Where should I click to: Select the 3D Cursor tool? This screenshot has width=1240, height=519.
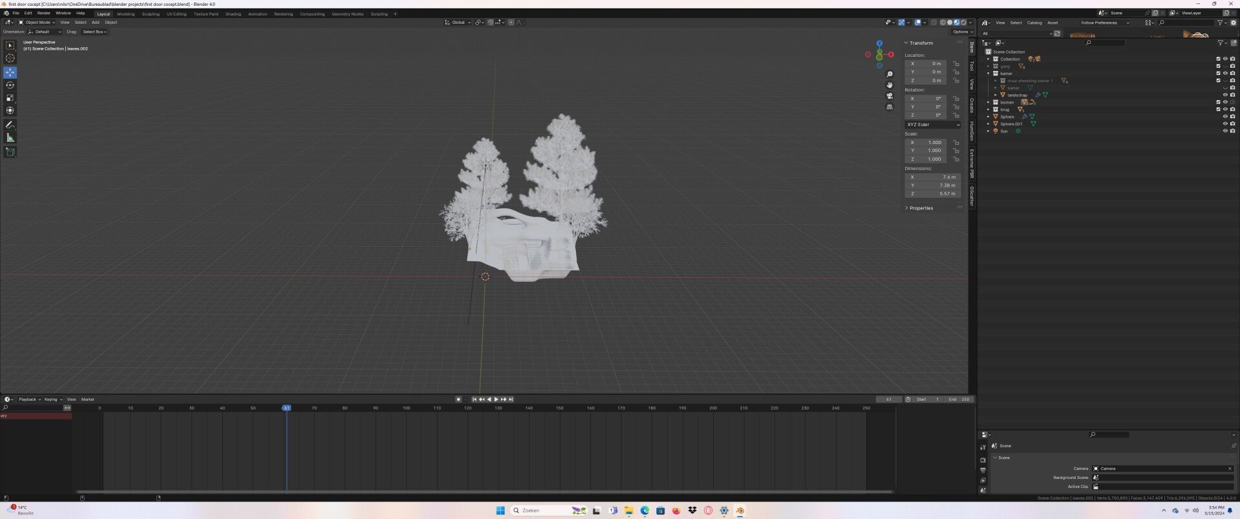[x=10, y=58]
